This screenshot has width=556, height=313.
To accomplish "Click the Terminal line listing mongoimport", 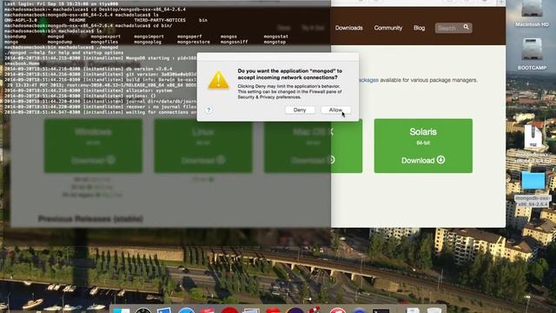I will pos(146,37).
